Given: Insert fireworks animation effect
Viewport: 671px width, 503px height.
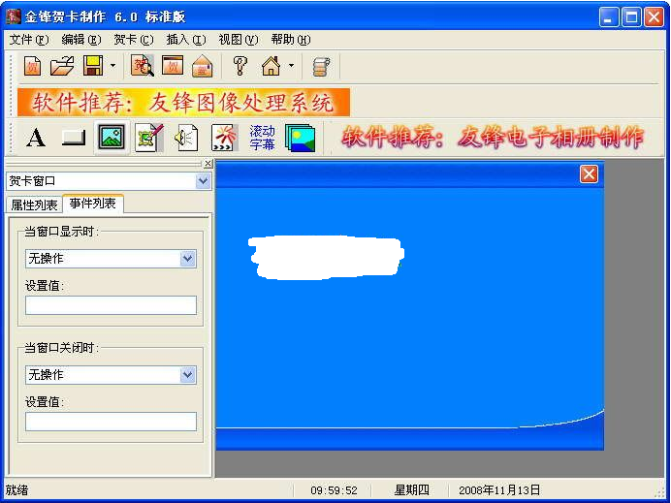Looking at the screenshot, I should 225,138.
